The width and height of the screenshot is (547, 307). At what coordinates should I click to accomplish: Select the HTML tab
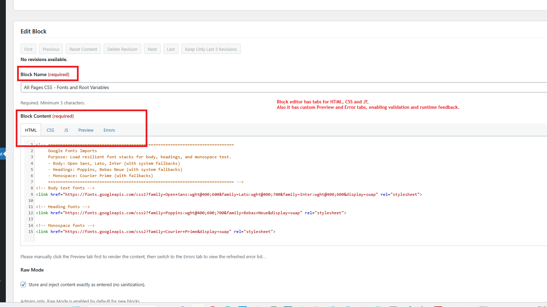point(30,130)
